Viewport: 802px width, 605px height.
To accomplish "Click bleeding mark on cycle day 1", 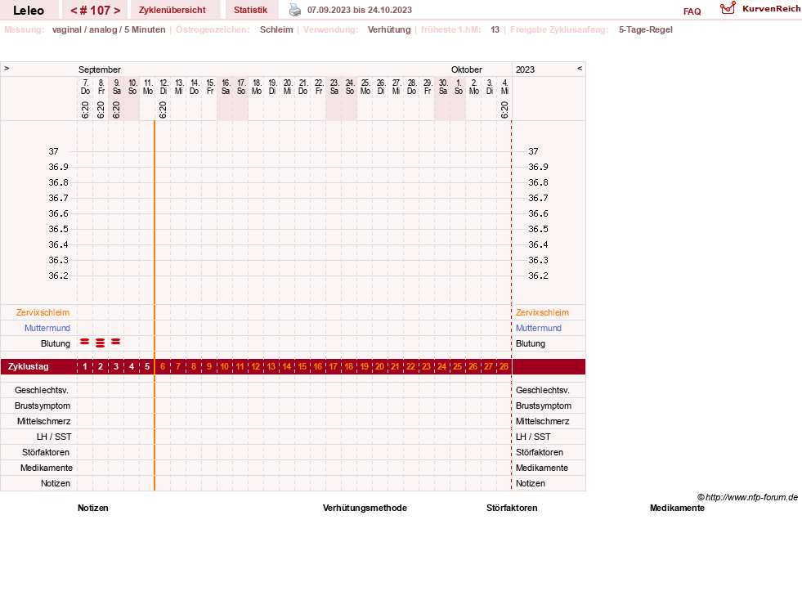I will coord(85,342).
